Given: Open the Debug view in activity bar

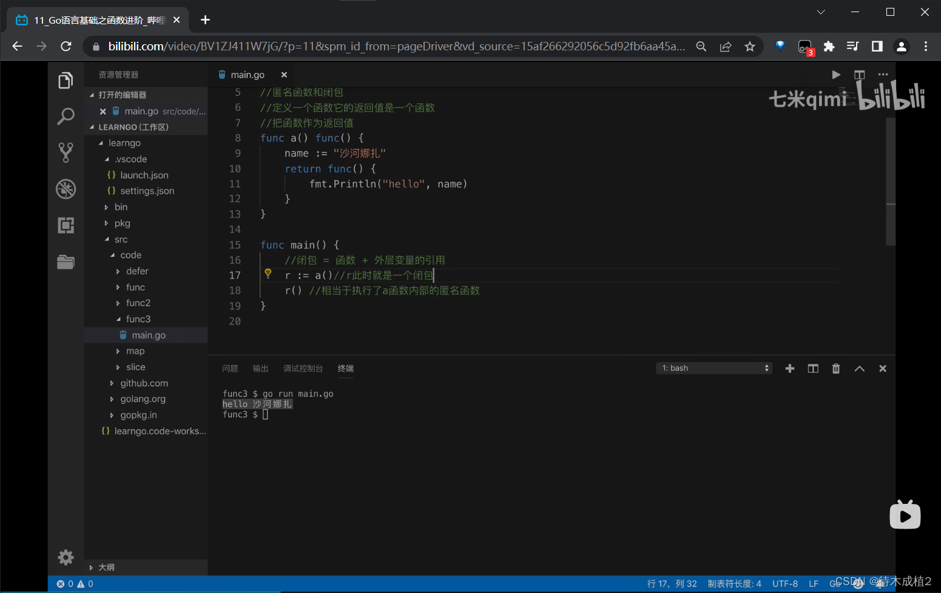Looking at the screenshot, I should pyautogui.click(x=66, y=189).
